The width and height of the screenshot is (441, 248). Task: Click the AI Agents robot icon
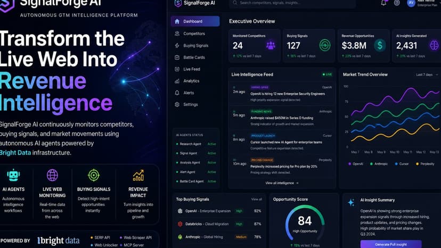pyautogui.click(x=13, y=176)
